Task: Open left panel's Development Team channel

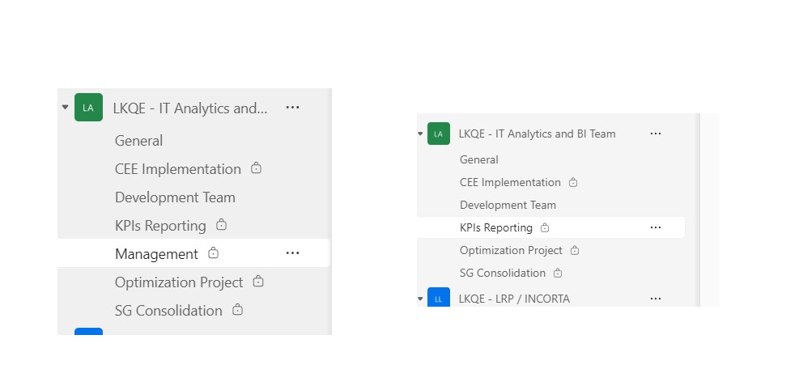Action: pos(175,197)
